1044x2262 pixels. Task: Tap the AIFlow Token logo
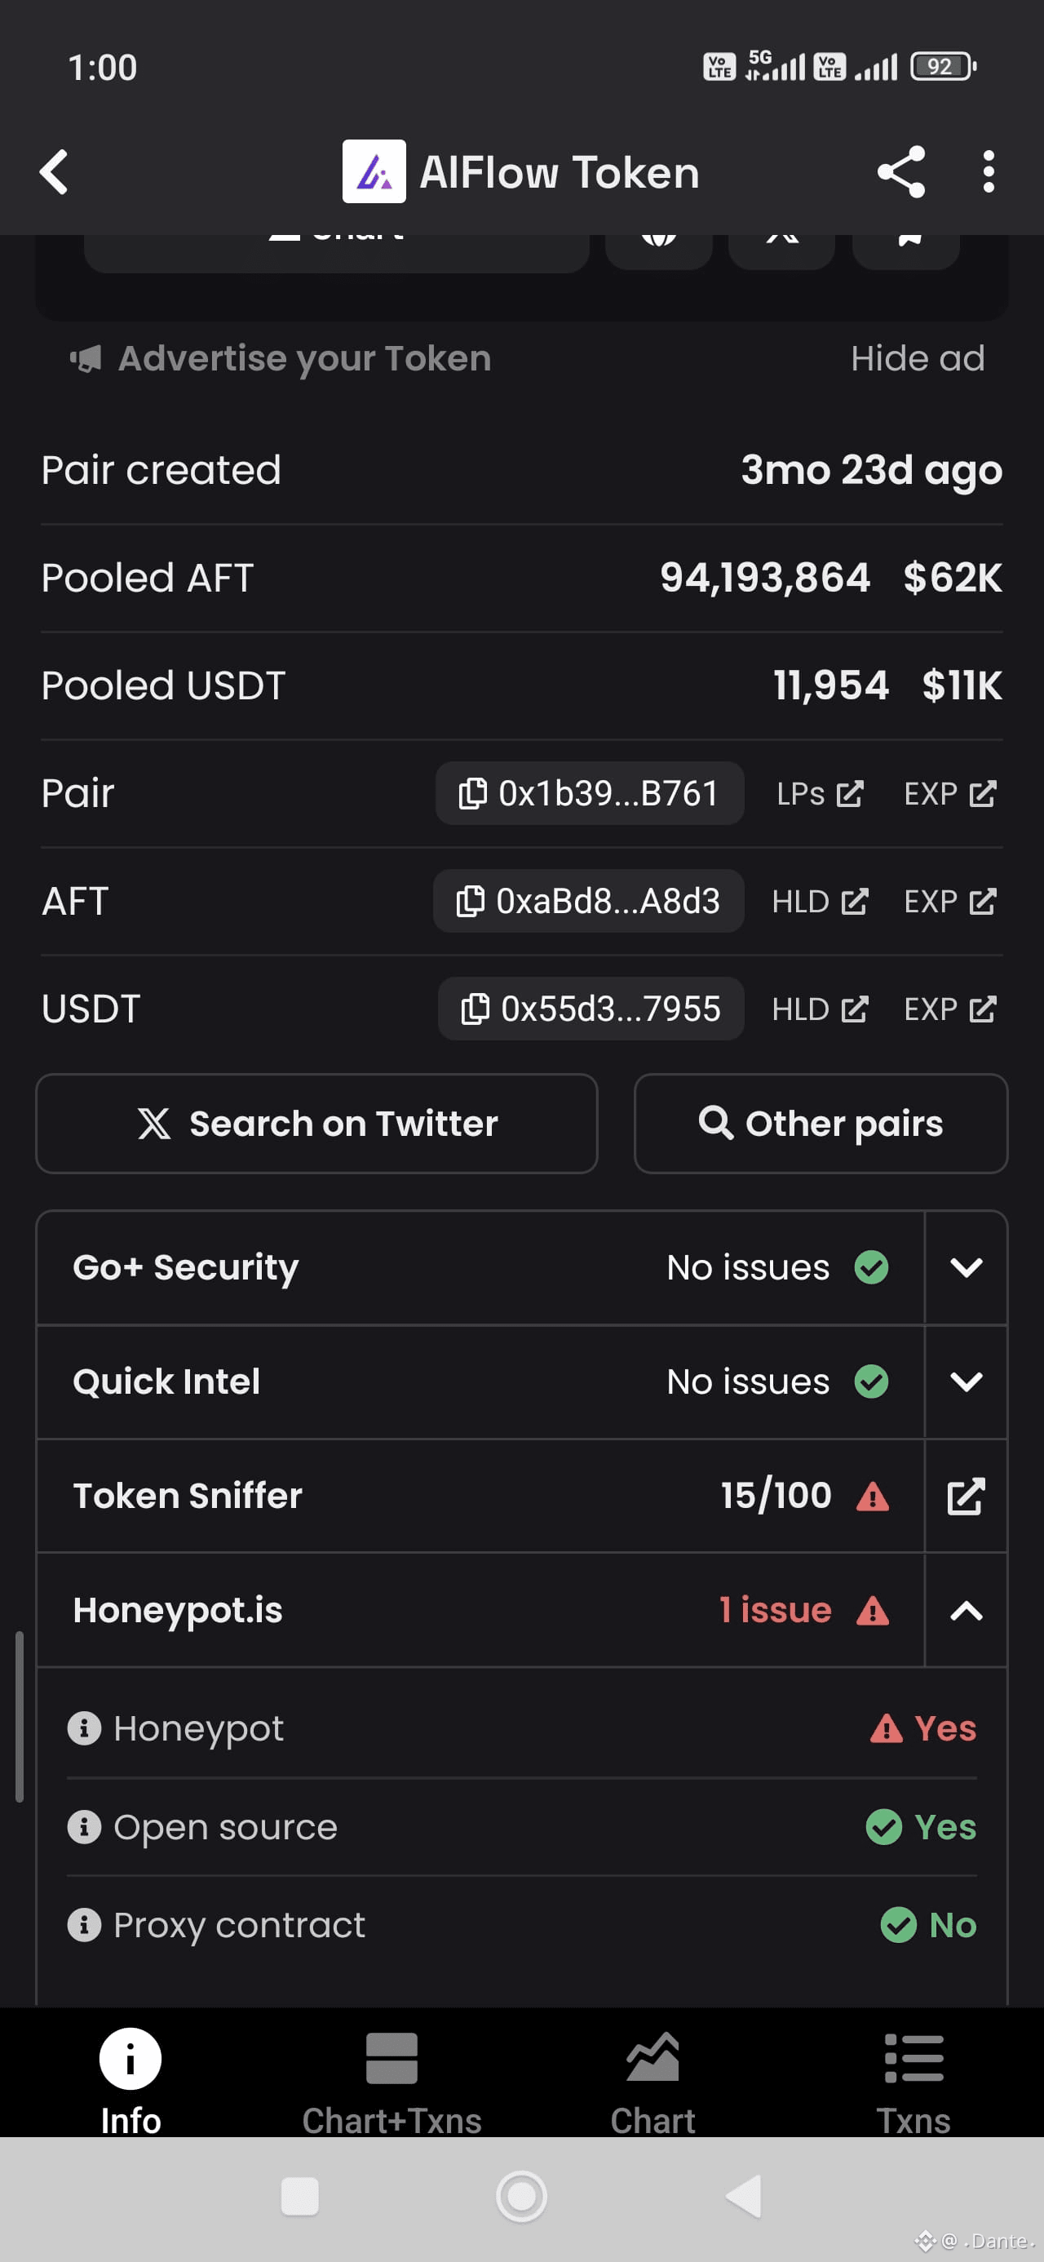coord(374,172)
